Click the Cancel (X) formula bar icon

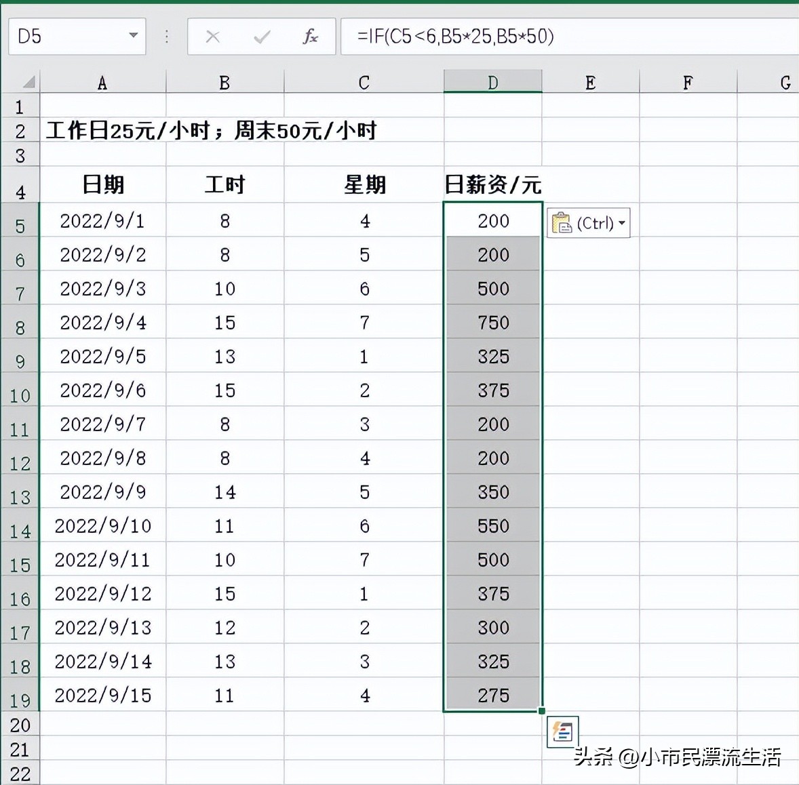click(212, 36)
